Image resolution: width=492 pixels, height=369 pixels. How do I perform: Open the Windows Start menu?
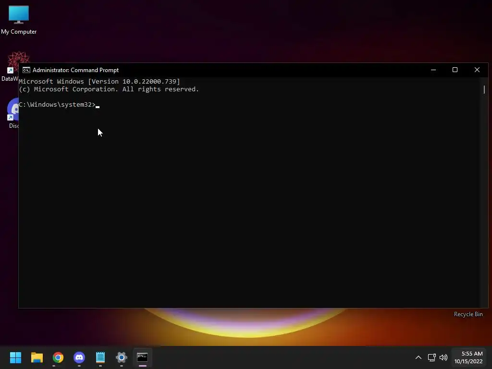pos(15,357)
